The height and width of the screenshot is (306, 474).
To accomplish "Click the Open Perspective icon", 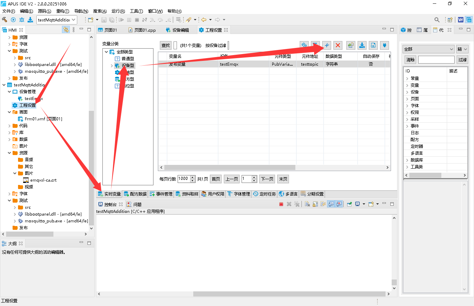I will click(x=450, y=20).
